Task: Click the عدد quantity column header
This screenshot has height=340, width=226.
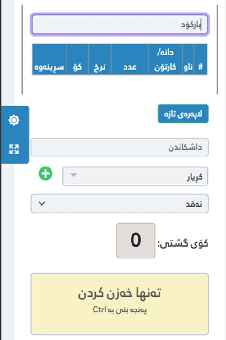Action: click(x=130, y=67)
